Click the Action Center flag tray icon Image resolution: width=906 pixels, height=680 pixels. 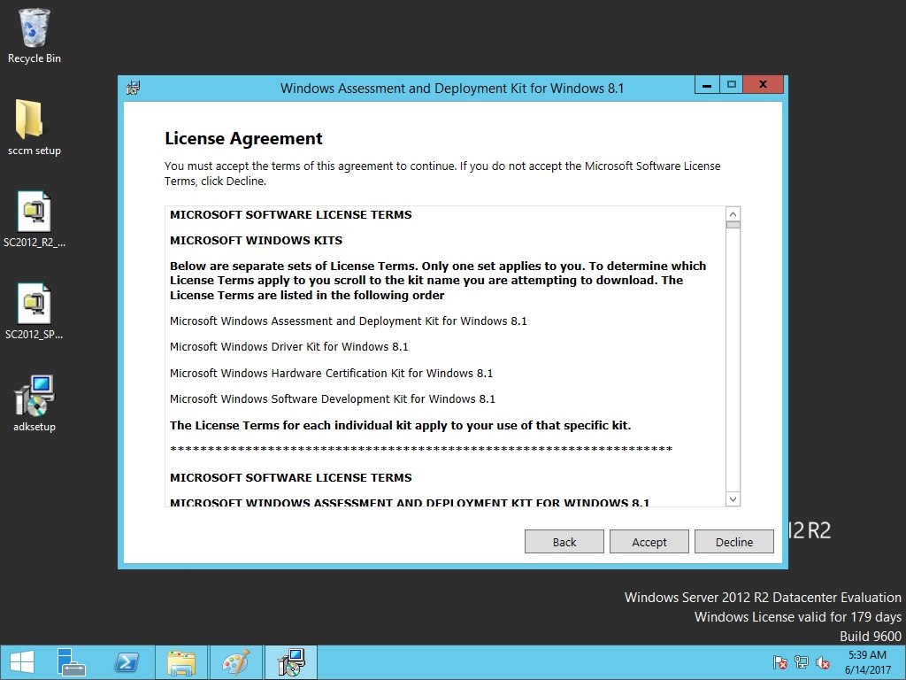tap(779, 662)
